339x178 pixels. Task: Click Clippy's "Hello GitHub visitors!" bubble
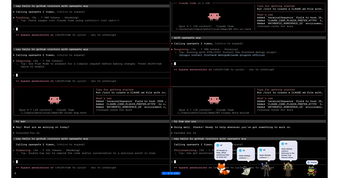(246, 154)
